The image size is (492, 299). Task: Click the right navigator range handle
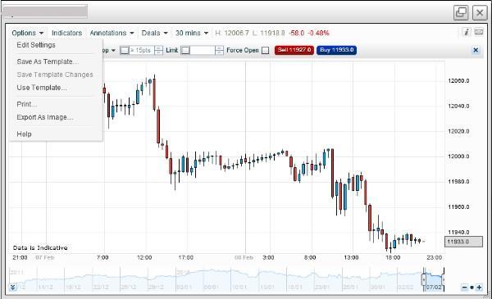coord(443,279)
